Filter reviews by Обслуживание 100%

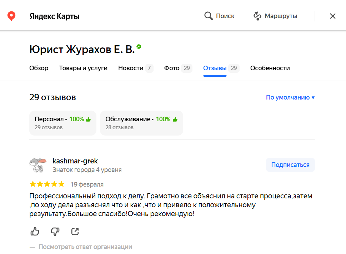point(141,123)
